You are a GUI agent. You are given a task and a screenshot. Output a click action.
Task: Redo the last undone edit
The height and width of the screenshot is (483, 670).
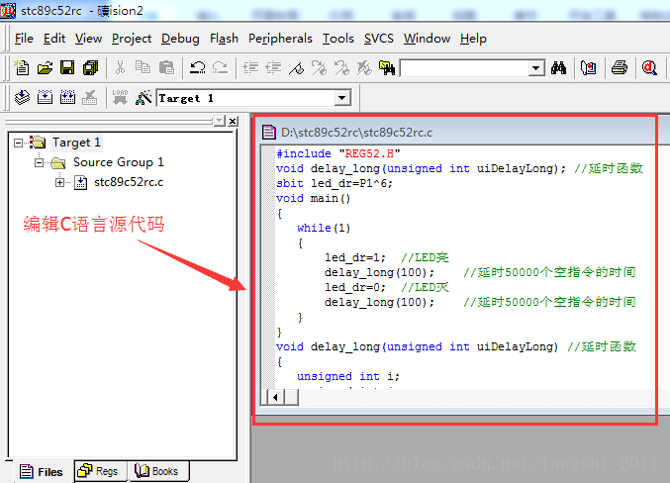coord(220,67)
